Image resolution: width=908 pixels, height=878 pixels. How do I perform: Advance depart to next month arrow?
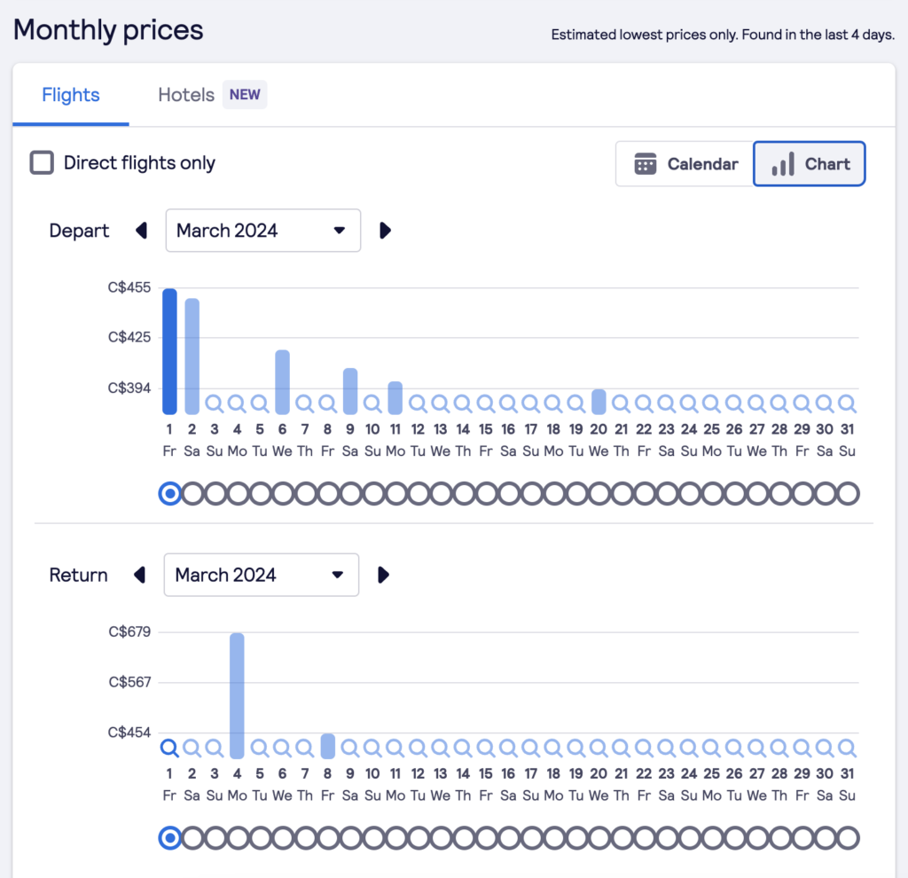pos(385,231)
